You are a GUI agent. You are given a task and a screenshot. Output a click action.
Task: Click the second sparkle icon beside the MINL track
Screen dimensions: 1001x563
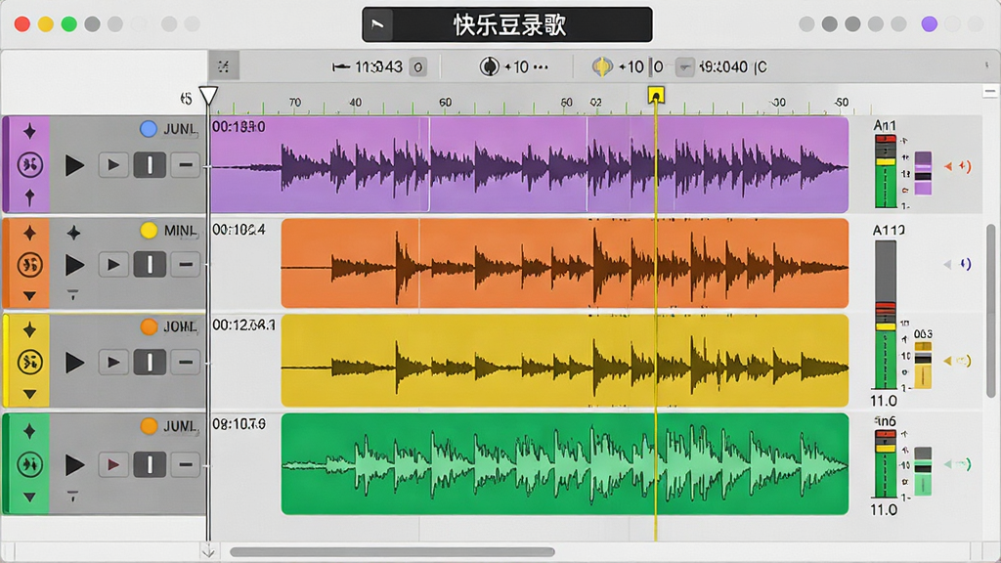[73, 233]
